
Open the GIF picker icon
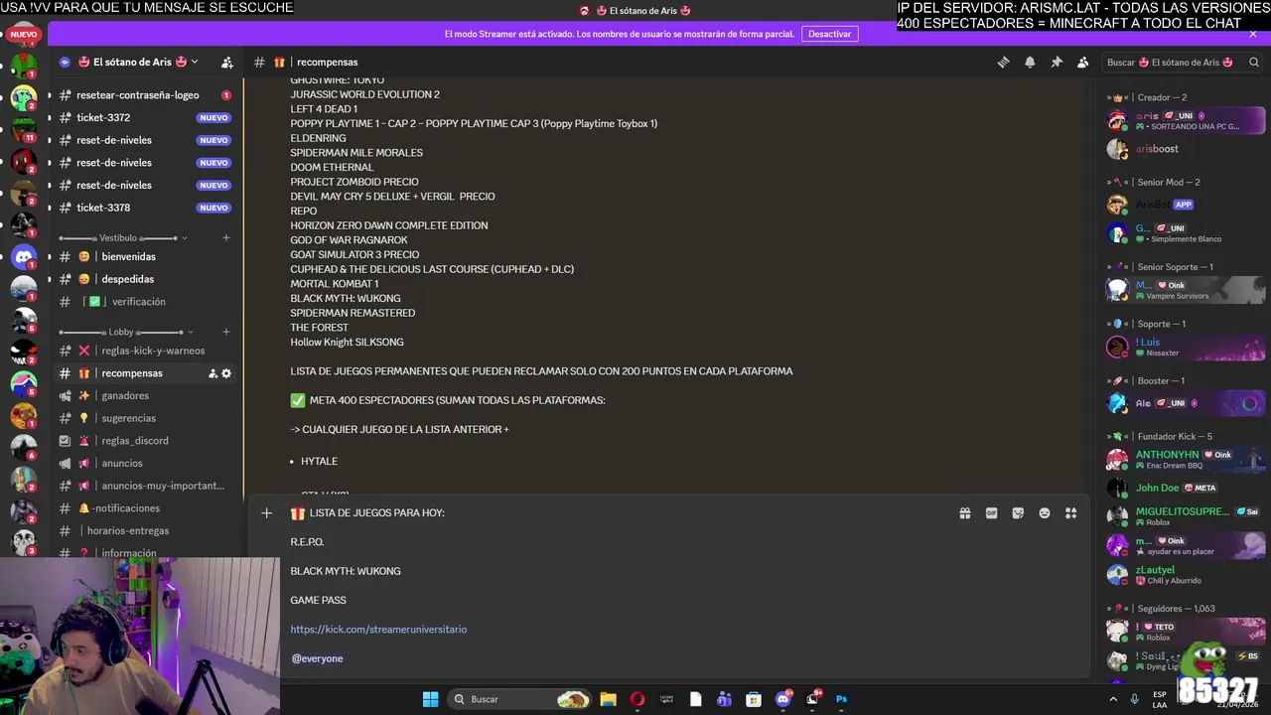pos(991,513)
